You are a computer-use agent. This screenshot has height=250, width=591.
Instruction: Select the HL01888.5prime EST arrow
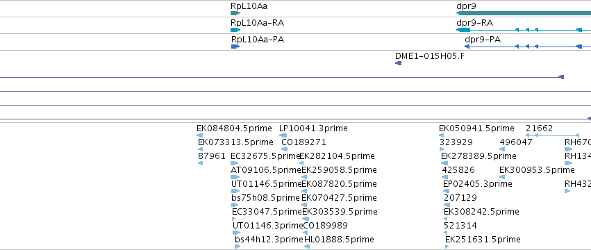(x=307, y=247)
